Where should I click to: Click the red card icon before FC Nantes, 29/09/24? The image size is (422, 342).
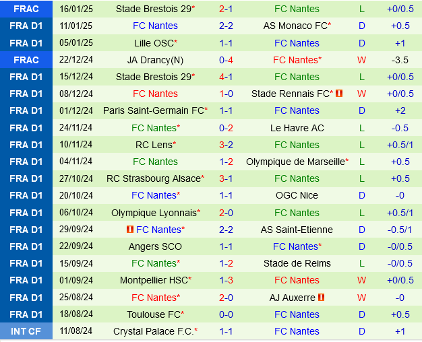coord(129,230)
